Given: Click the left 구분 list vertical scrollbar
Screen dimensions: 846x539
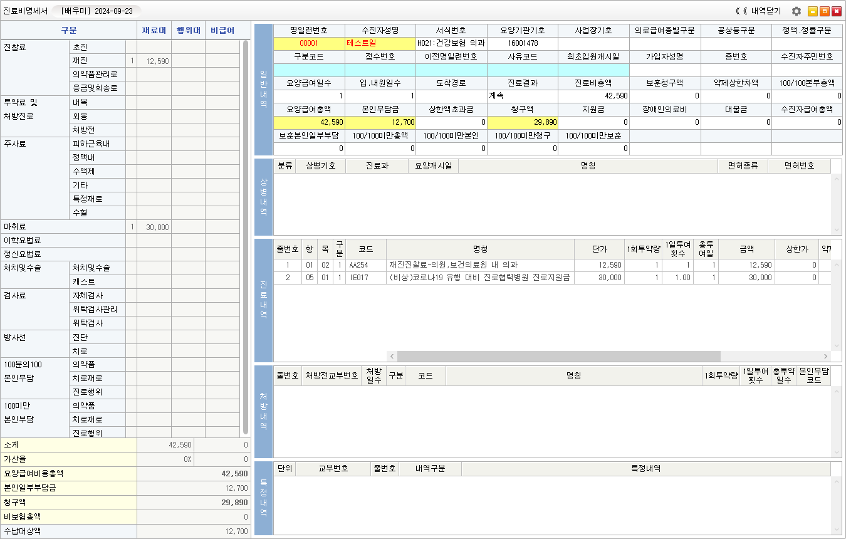Looking at the screenshot, I should (246, 238).
